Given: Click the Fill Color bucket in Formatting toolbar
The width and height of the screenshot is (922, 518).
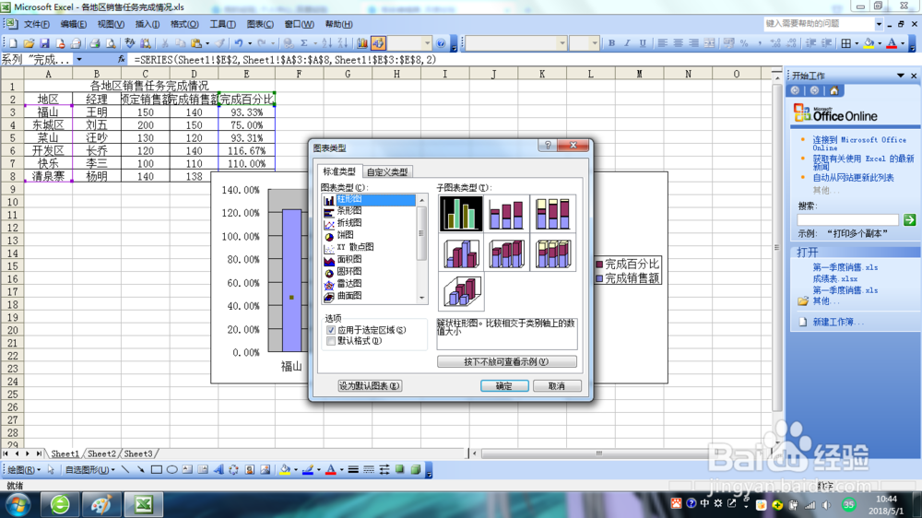Looking at the screenshot, I should click(x=869, y=43).
